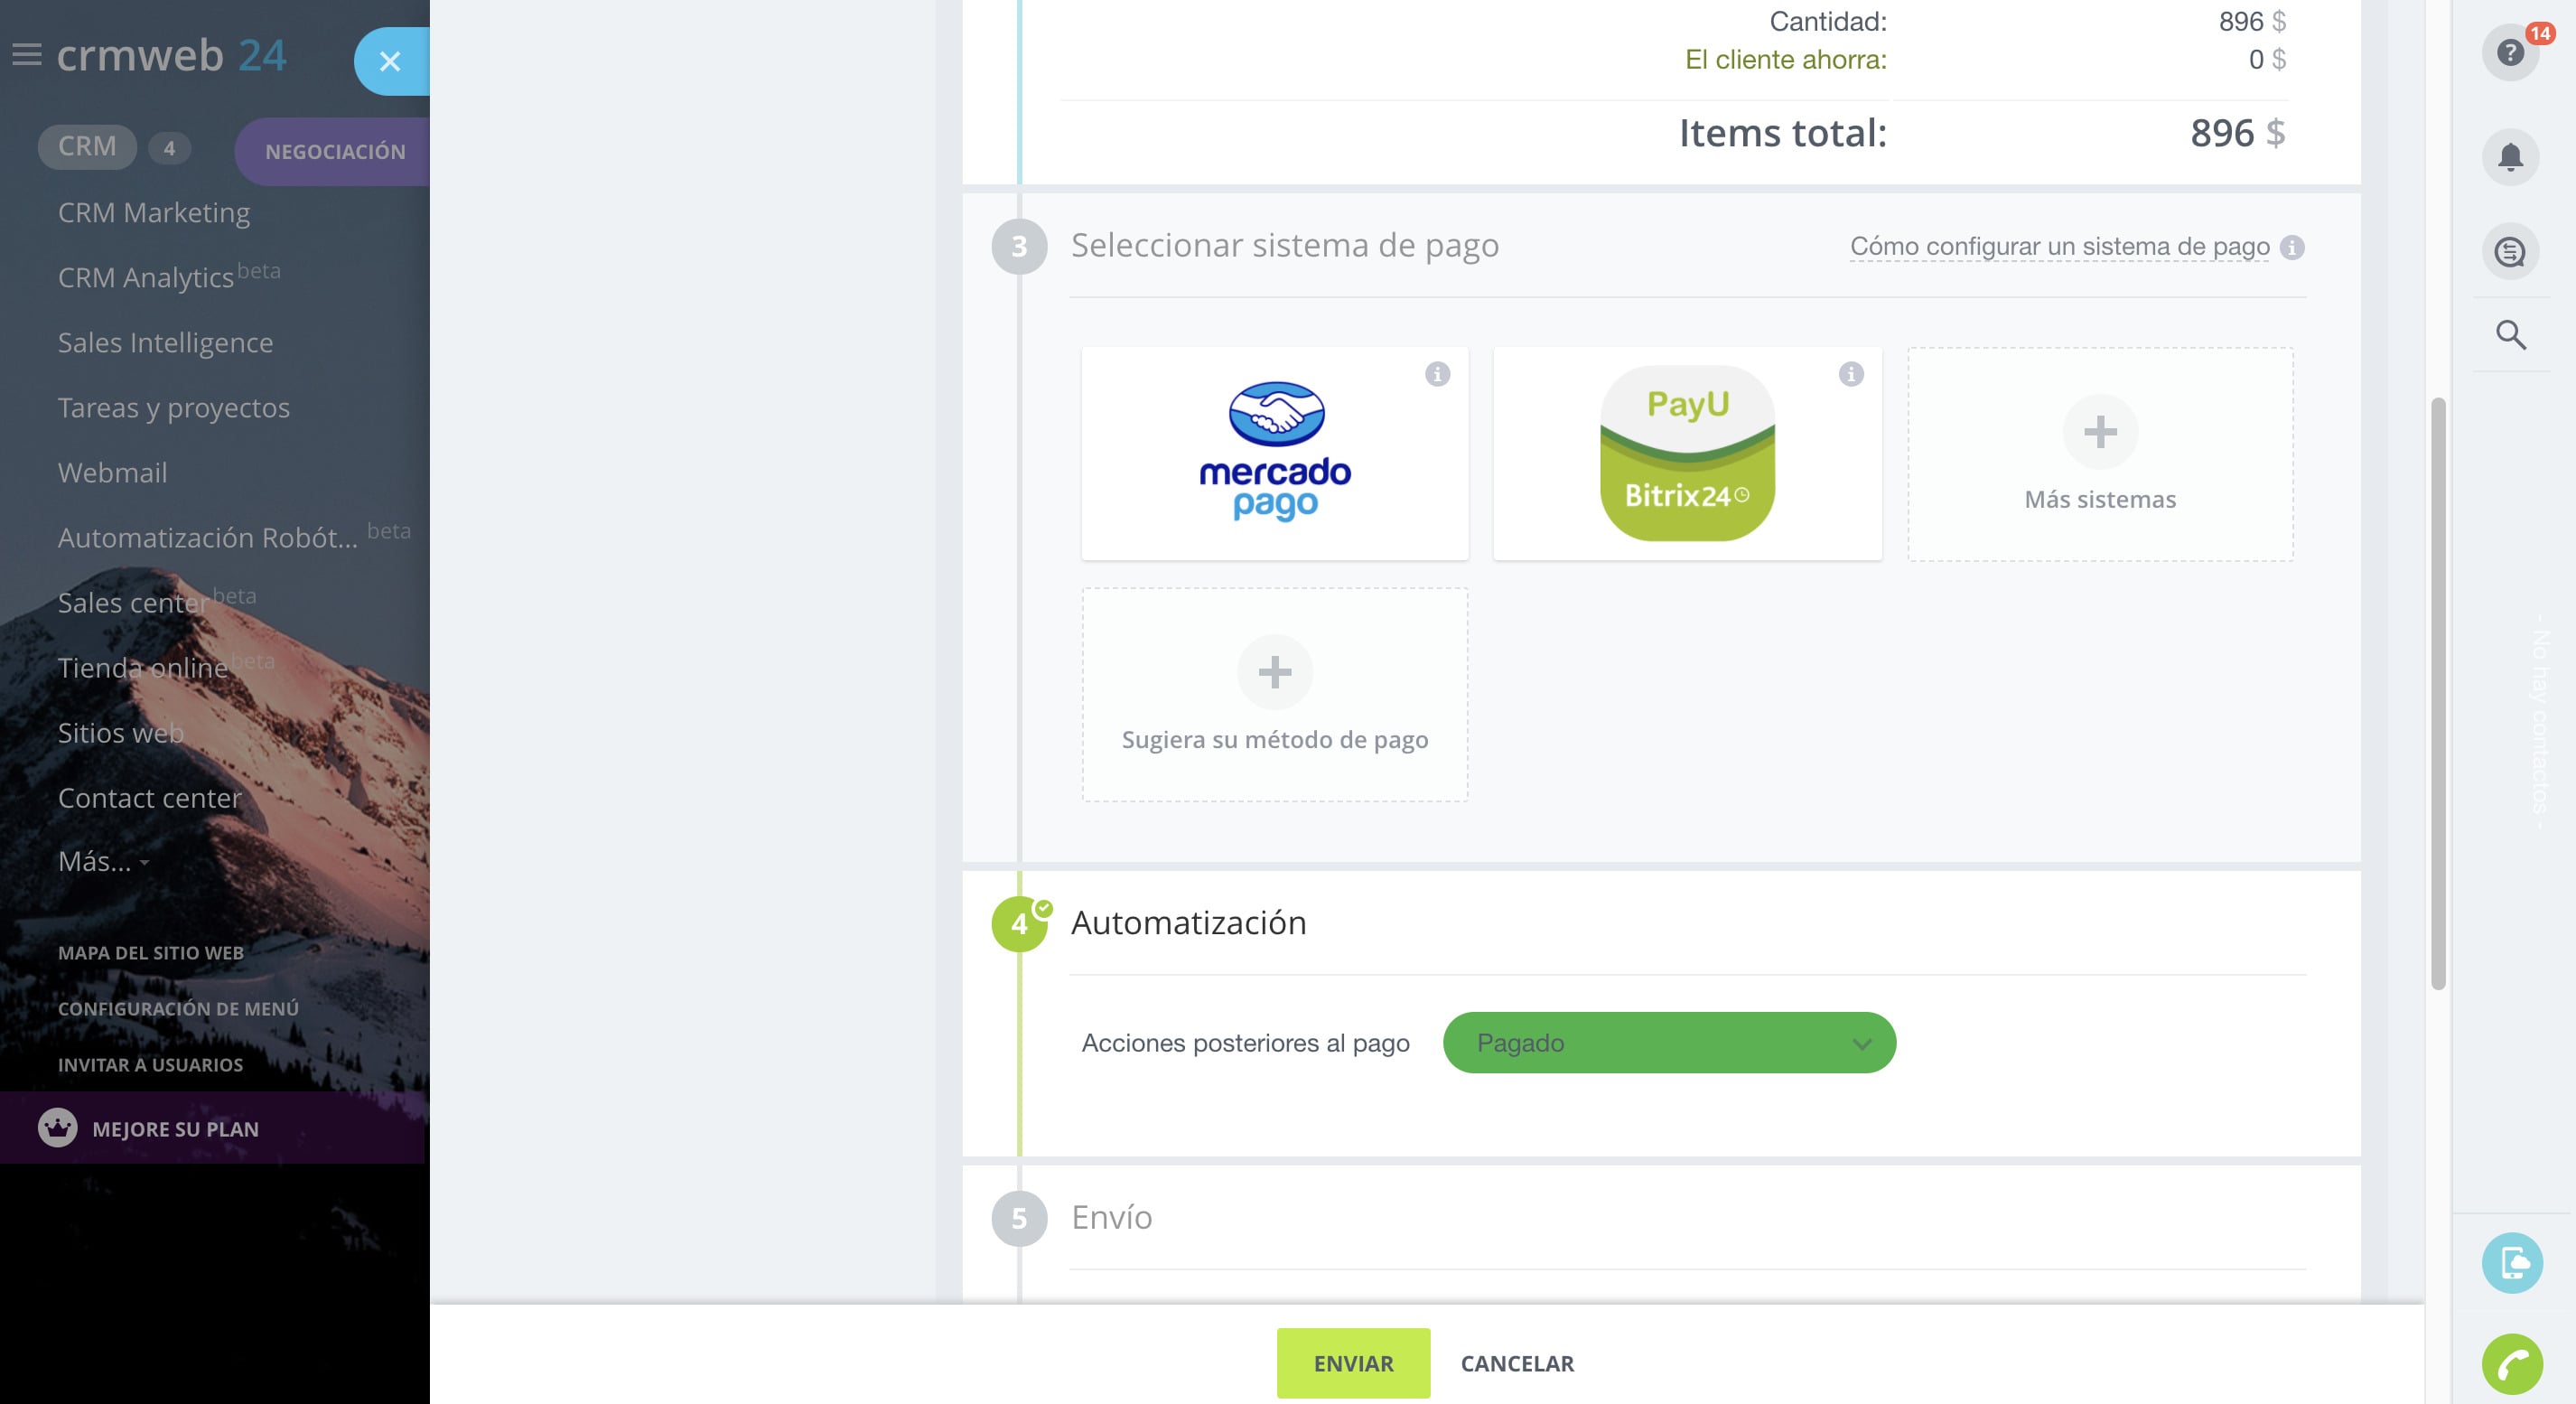The image size is (2576, 1404).
Task: Open the chat messages icon
Action: coord(2510,252)
